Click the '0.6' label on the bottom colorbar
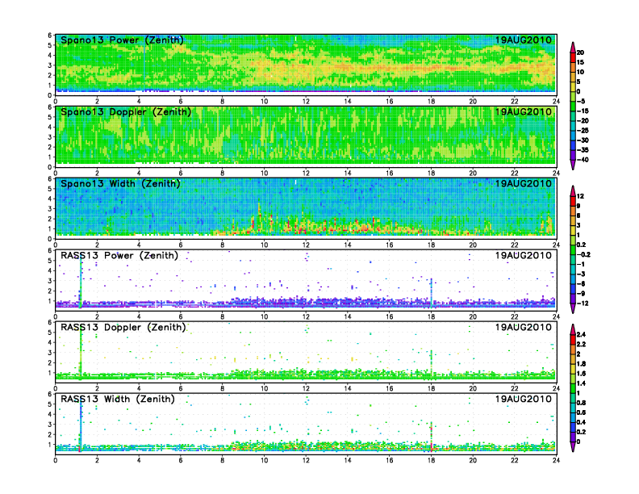This screenshot has width=639, height=494. click(x=581, y=412)
